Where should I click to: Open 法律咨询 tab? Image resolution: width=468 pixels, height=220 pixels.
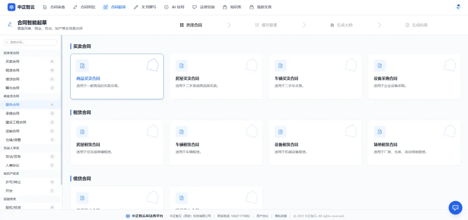click(x=204, y=7)
